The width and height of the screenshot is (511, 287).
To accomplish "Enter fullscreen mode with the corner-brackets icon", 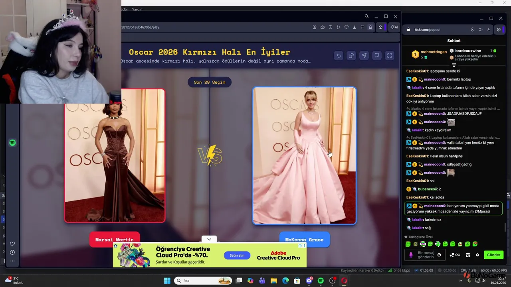I will pos(390,56).
